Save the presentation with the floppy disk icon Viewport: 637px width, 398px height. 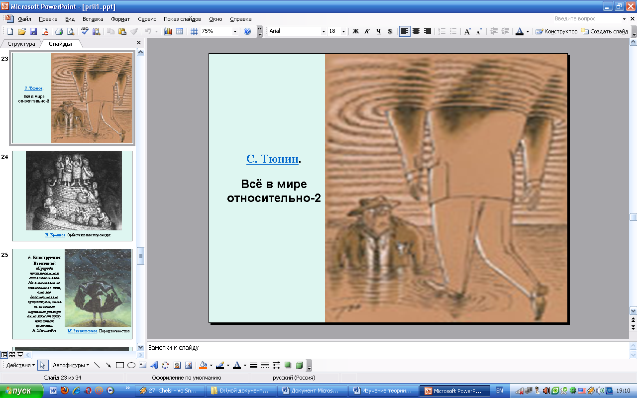click(33, 31)
